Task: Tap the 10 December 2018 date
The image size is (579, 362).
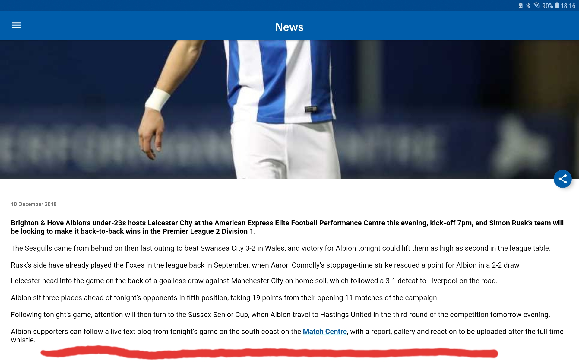Action: tap(34, 204)
